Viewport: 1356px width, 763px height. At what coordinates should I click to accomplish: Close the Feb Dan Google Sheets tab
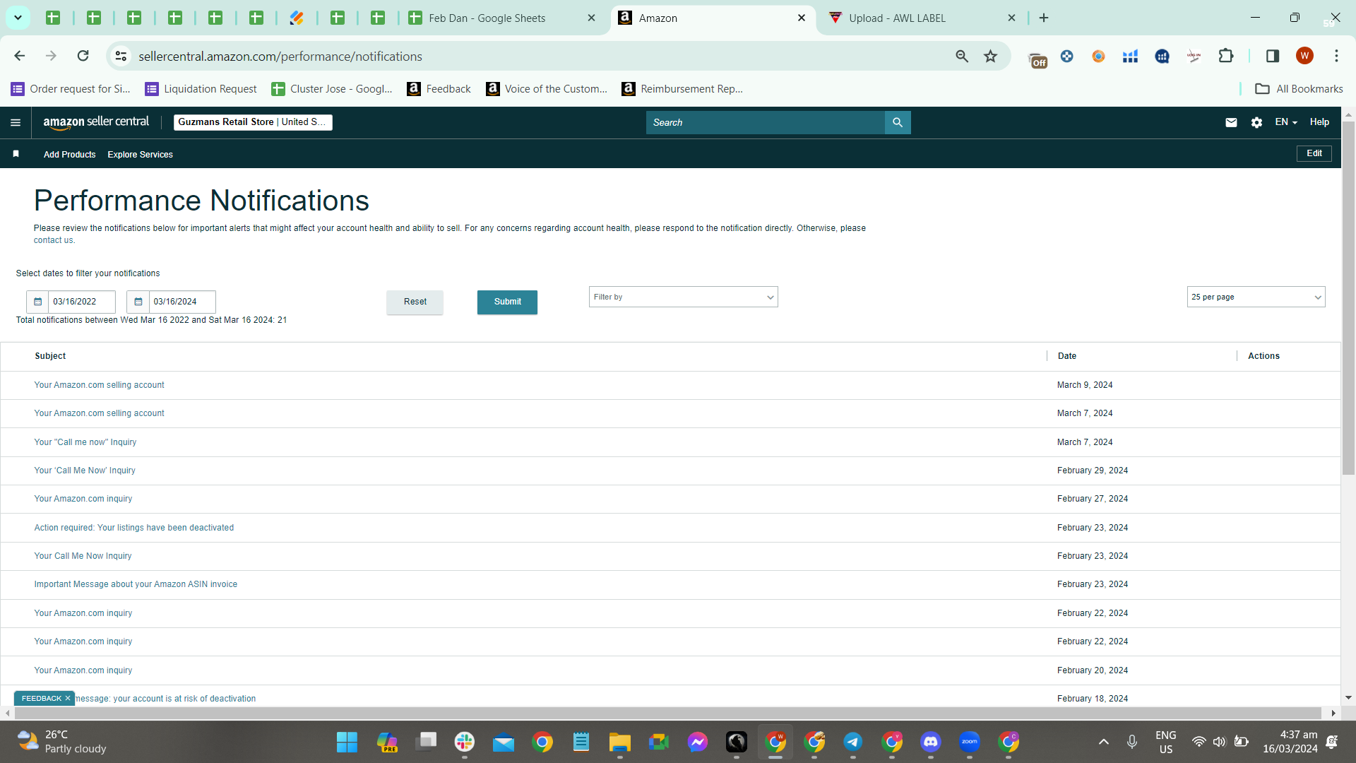(x=592, y=18)
